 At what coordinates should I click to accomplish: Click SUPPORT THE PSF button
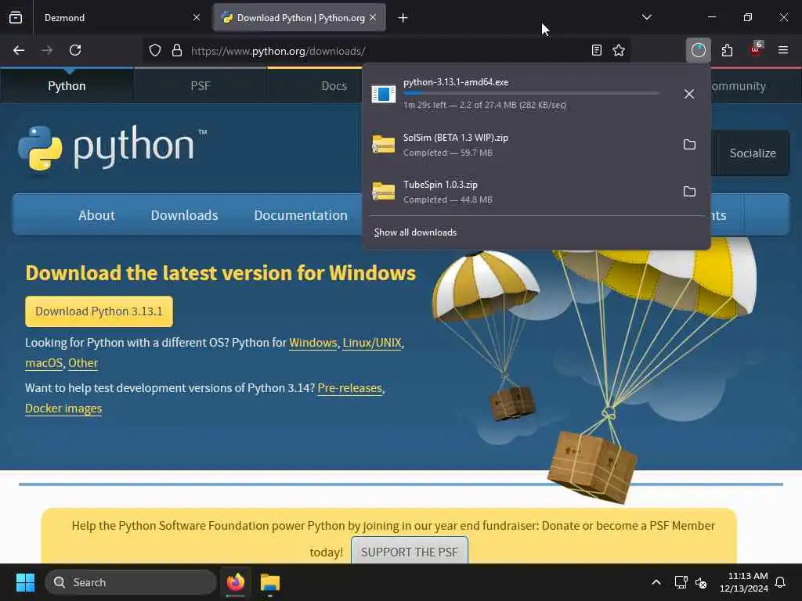click(409, 552)
